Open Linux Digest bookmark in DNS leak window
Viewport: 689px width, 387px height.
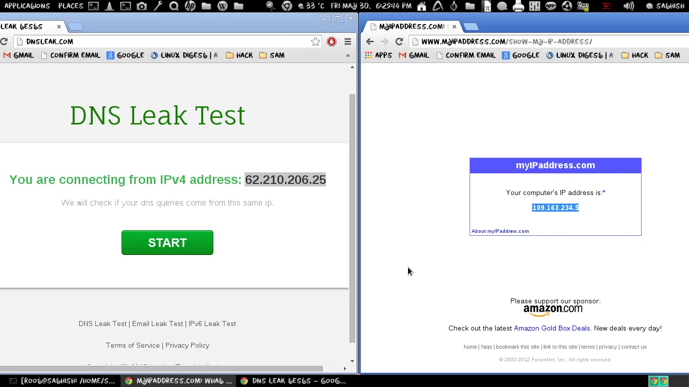tap(184, 55)
